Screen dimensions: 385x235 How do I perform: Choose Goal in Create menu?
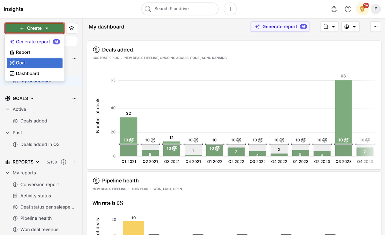pos(35,63)
